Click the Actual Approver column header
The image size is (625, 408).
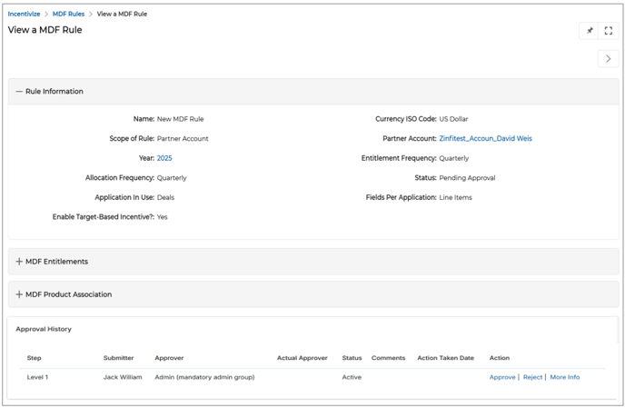[302, 358]
